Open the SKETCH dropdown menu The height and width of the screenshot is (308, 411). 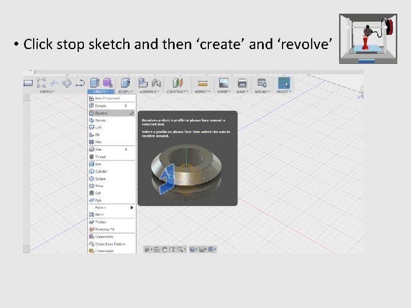tap(47, 92)
